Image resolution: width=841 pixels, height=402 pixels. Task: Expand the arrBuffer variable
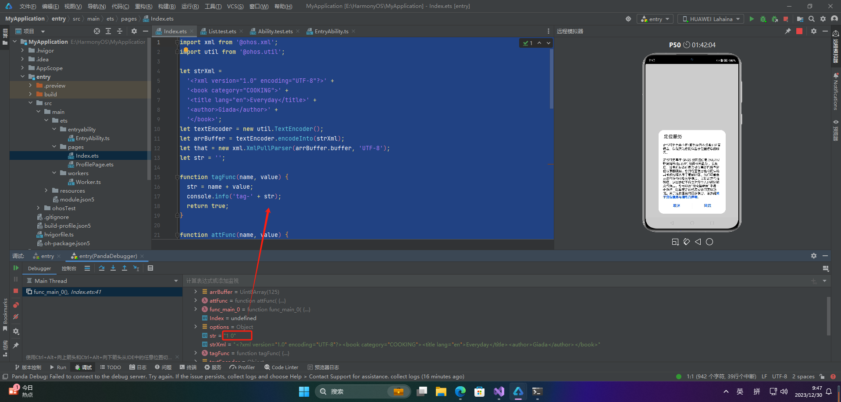point(196,292)
